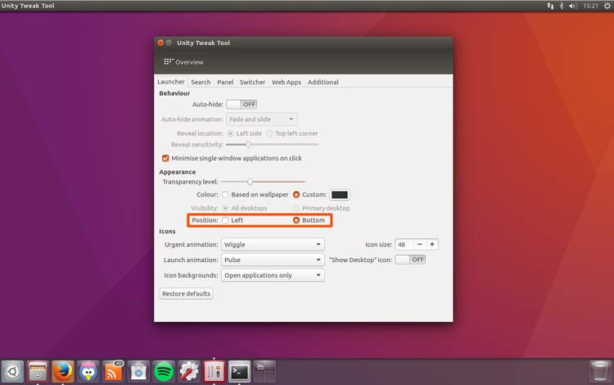Open the Launch animation Pulse dropdown

(x=273, y=260)
